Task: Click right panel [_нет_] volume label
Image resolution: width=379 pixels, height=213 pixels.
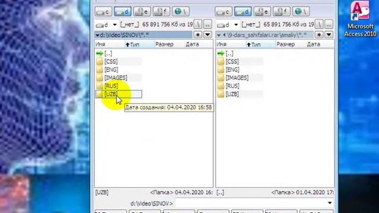Action: [x=251, y=24]
